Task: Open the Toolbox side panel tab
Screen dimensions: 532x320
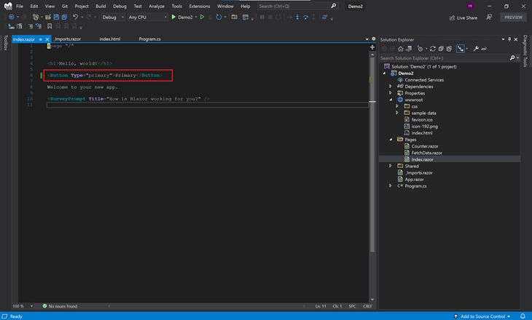Action: [5, 43]
